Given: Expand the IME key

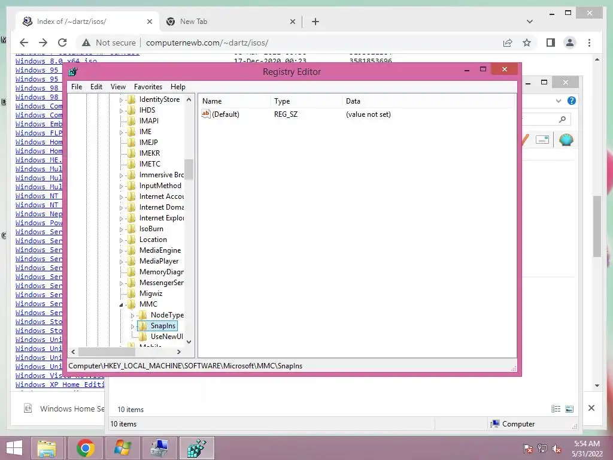Looking at the screenshot, I should tap(121, 132).
